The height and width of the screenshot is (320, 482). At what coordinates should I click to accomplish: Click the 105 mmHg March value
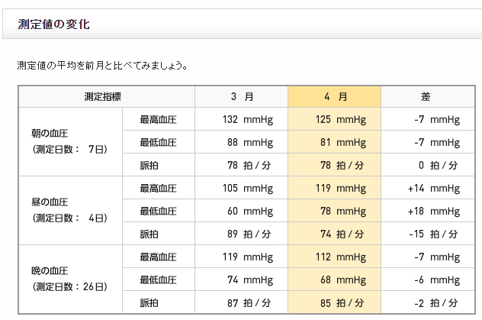click(x=248, y=188)
